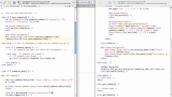This screenshot has width=172, height=97.
Task: Click the comment_form_title line in comments.php
Action: pos(39,81)
